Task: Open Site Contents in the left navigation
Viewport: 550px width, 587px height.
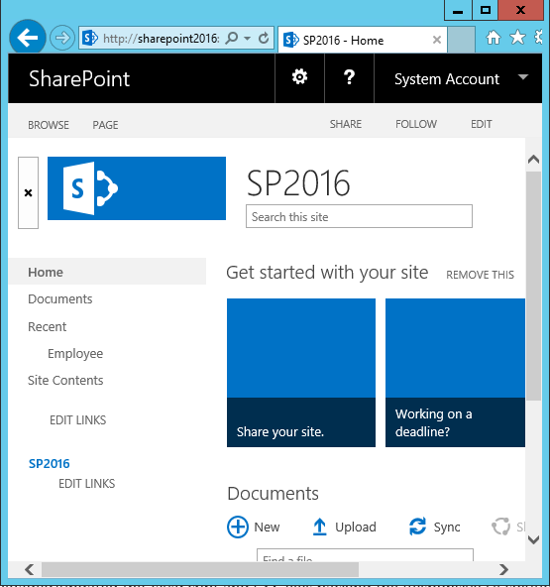Action: (65, 381)
